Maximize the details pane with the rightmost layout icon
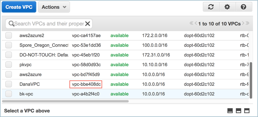The image size is (258, 117). tap(247, 111)
